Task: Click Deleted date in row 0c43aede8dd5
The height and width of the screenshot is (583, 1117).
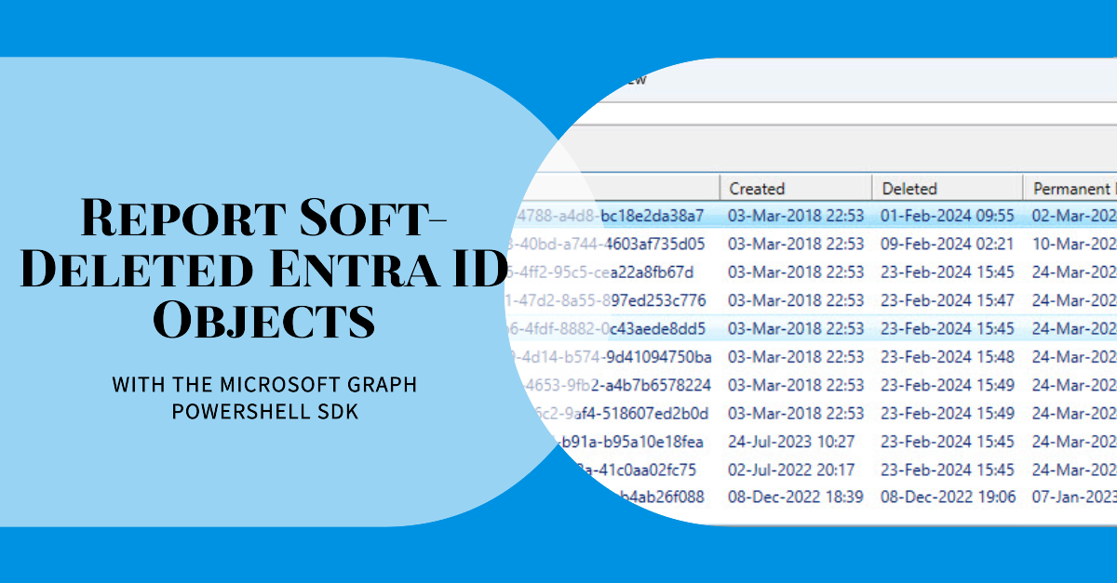Action: coord(948,328)
